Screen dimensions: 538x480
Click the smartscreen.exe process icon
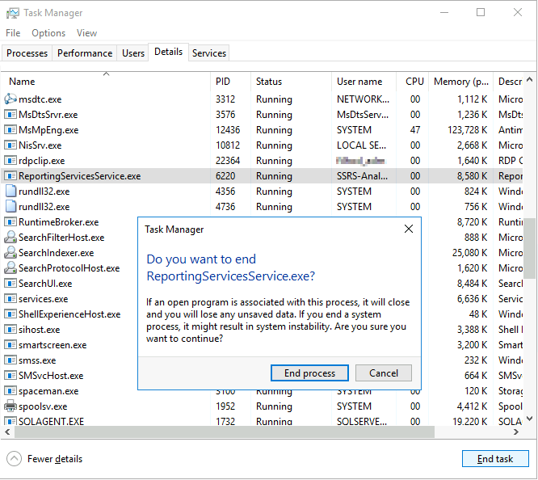pos(11,345)
